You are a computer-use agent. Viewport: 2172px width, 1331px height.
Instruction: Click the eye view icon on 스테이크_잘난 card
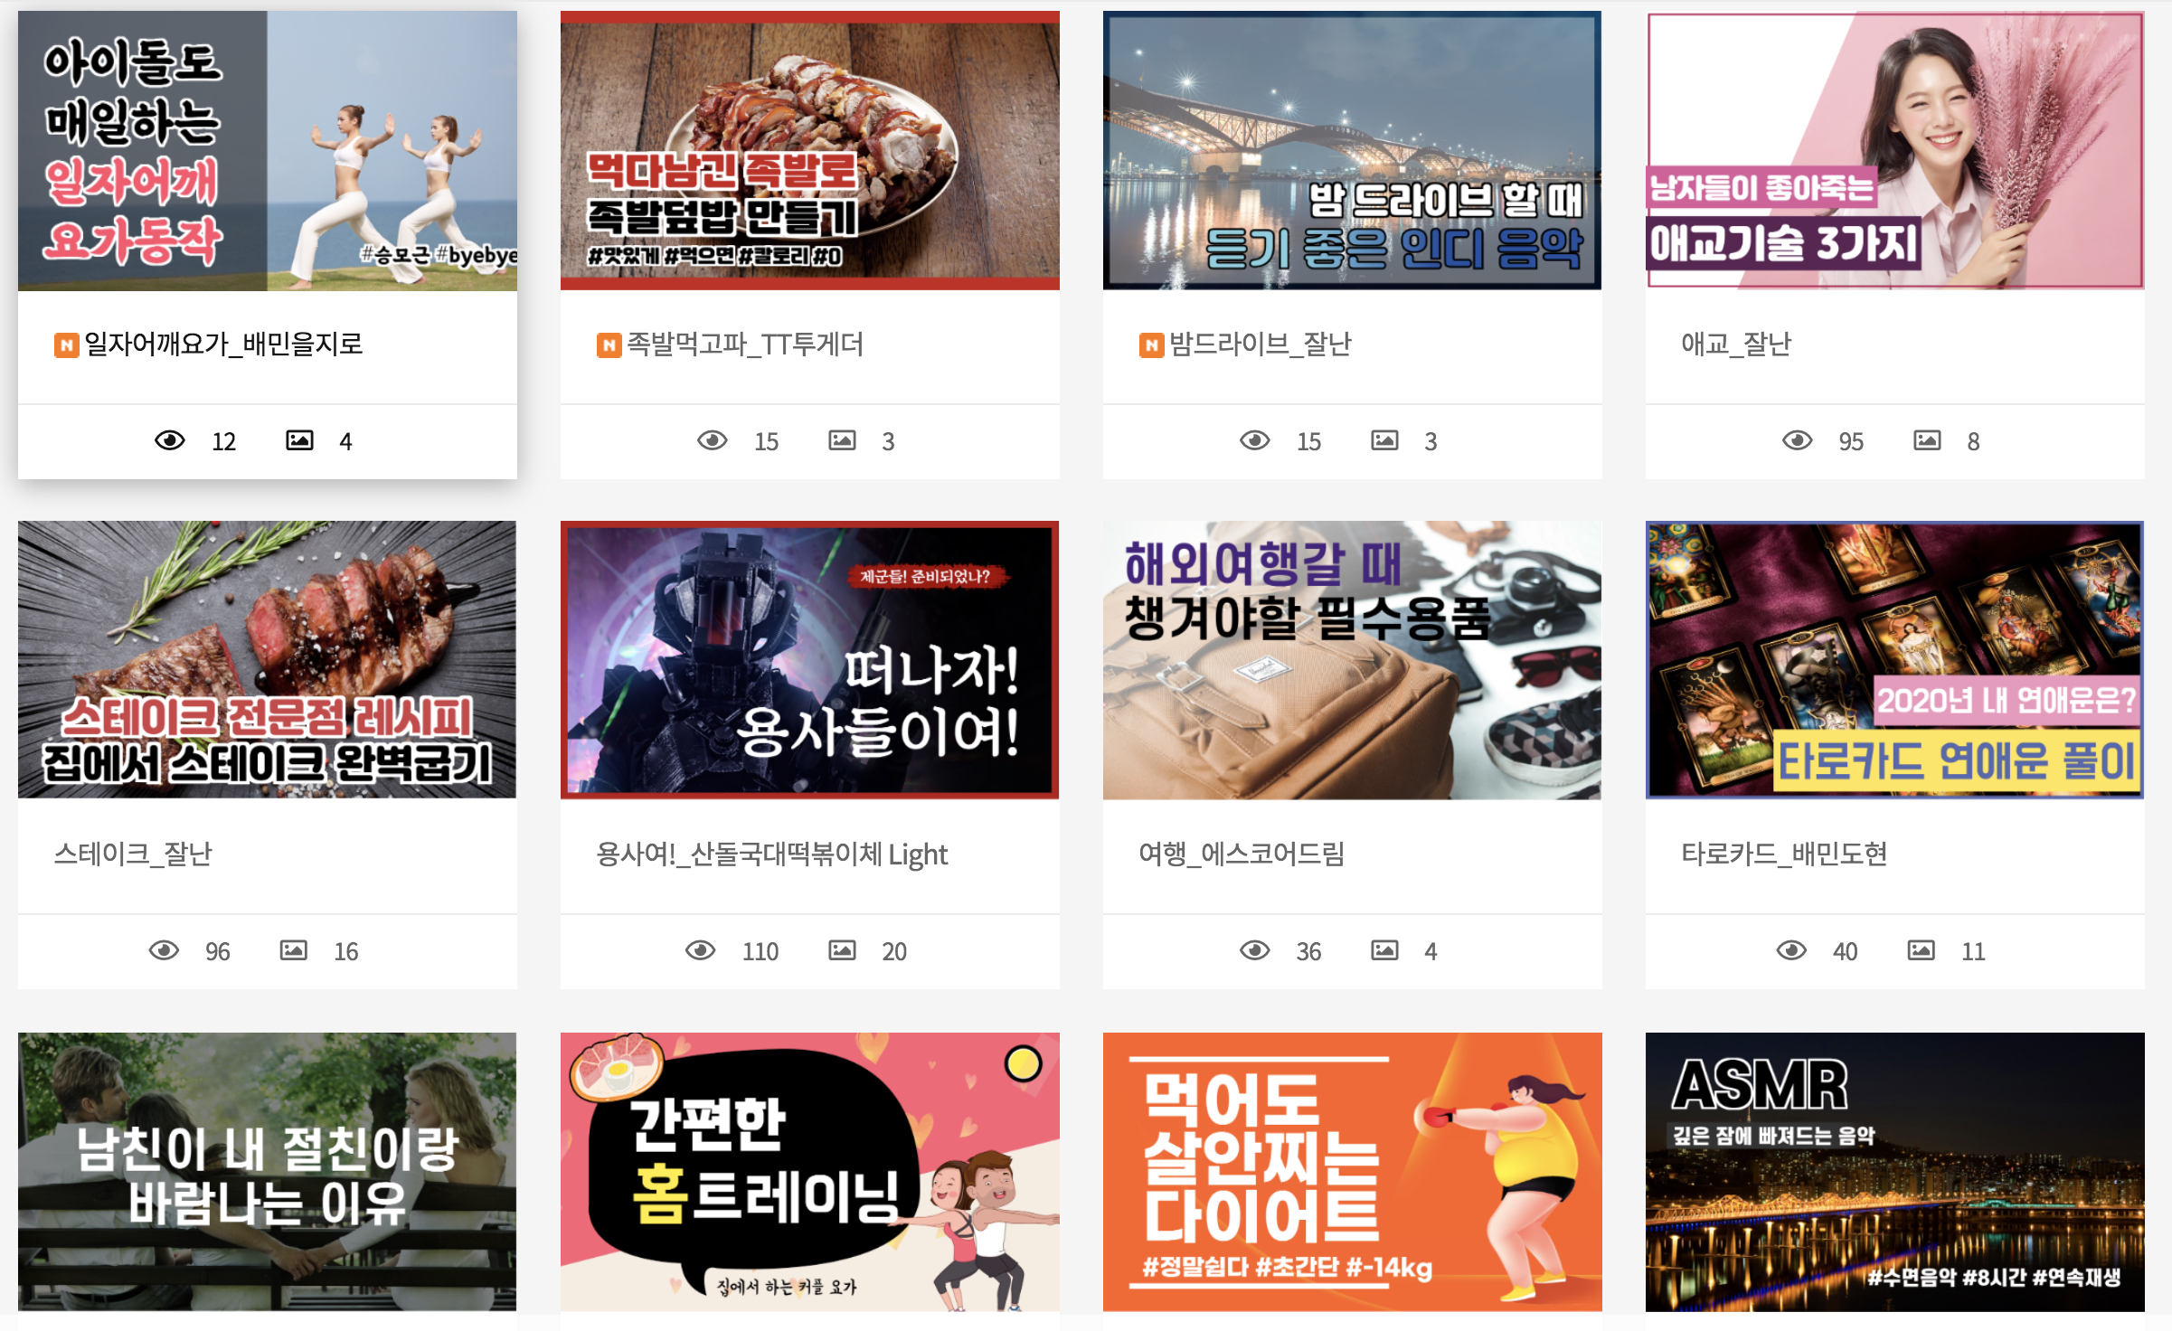[164, 950]
